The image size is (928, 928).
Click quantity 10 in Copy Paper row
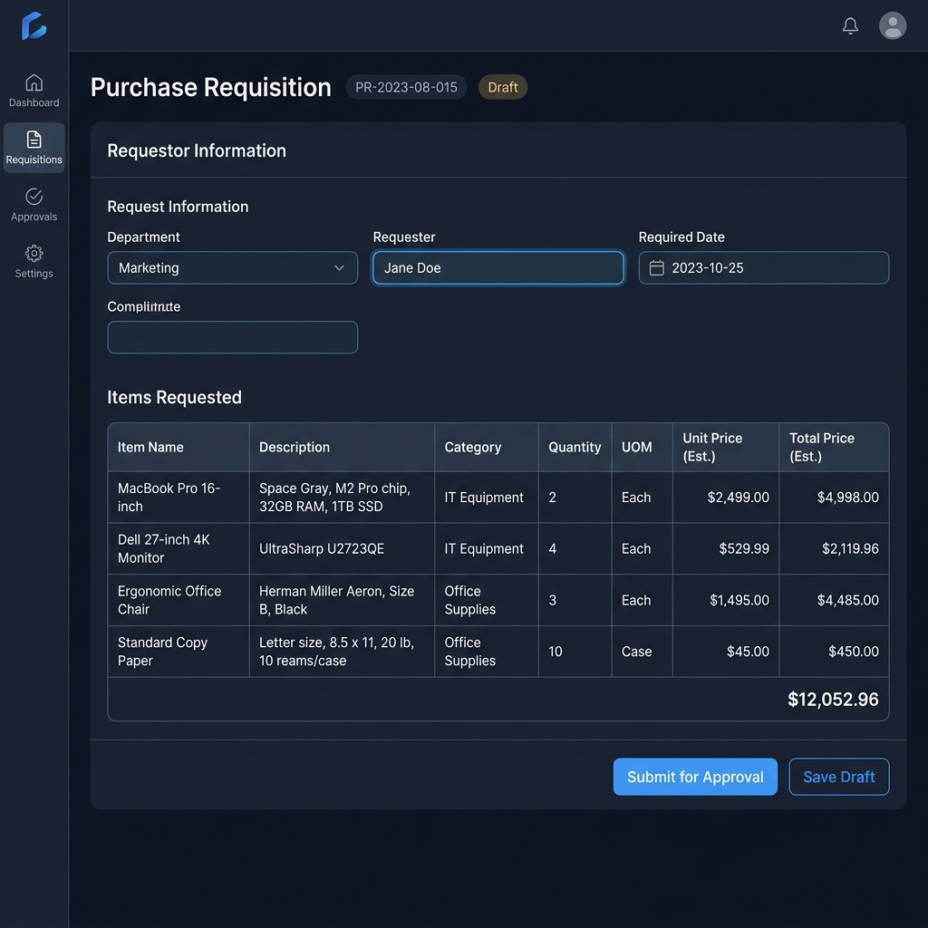tap(556, 651)
